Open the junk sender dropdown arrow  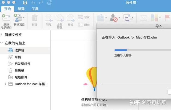click(x=119, y=18)
